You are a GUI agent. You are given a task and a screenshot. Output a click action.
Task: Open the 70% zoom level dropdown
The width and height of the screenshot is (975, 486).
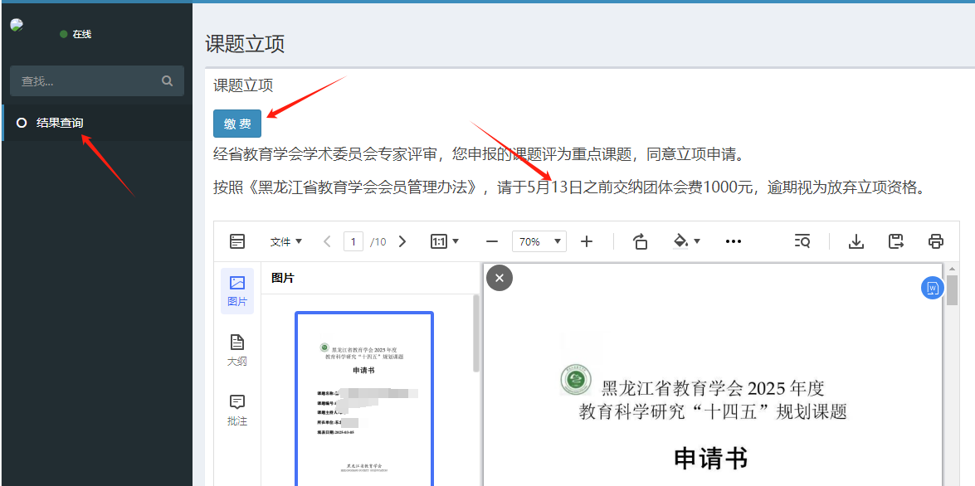tap(539, 242)
